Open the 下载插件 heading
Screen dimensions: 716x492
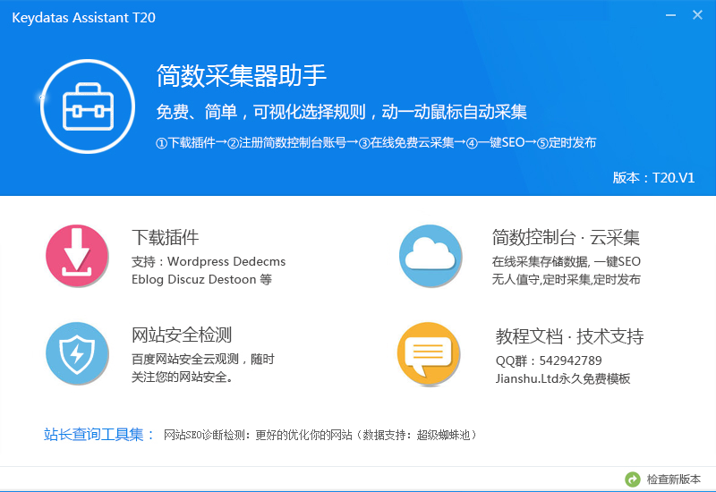click(x=166, y=238)
